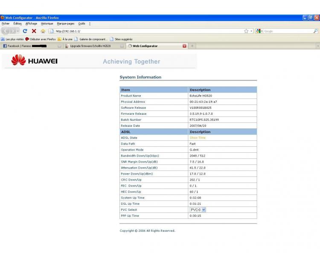Click the Reload page icon

(25, 31)
